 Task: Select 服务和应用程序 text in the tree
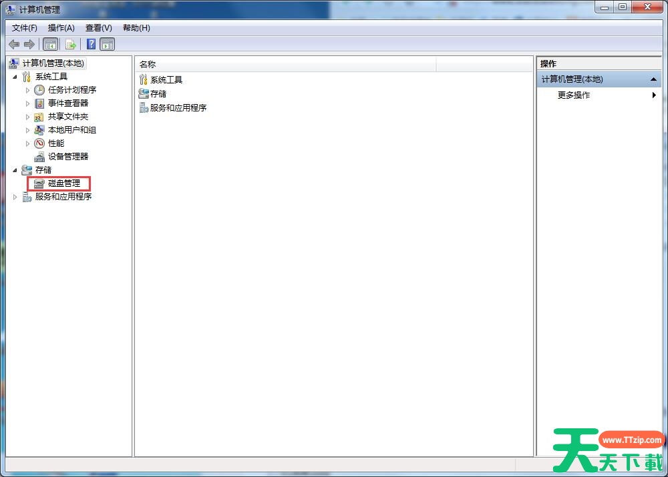(x=63, y=197)
